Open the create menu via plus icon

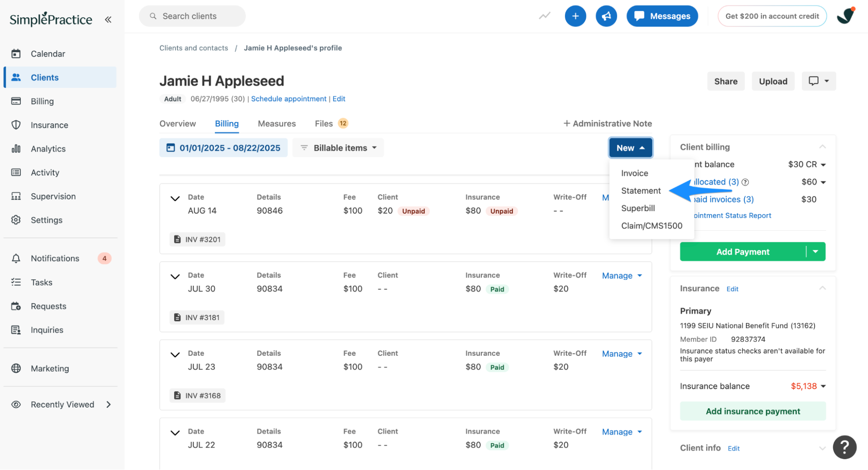(x=575, y=16)
